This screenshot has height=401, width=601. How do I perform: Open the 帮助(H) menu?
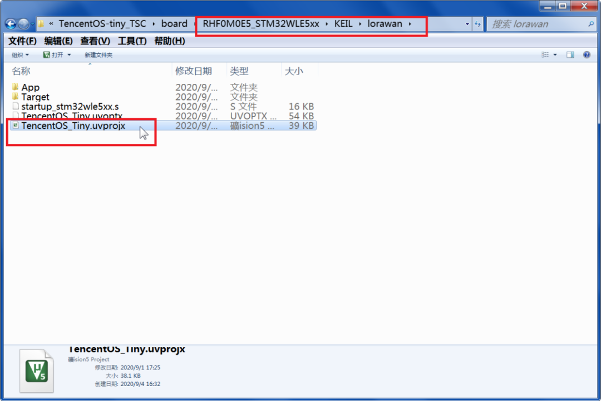coord(169,41)
